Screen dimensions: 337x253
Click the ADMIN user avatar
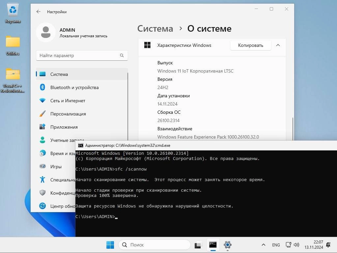[46, 32]
